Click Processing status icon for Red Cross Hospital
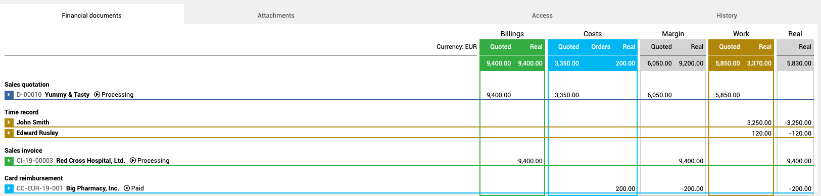Image resolution: width=821 pixels, height=196 pixels. [133, 161]
